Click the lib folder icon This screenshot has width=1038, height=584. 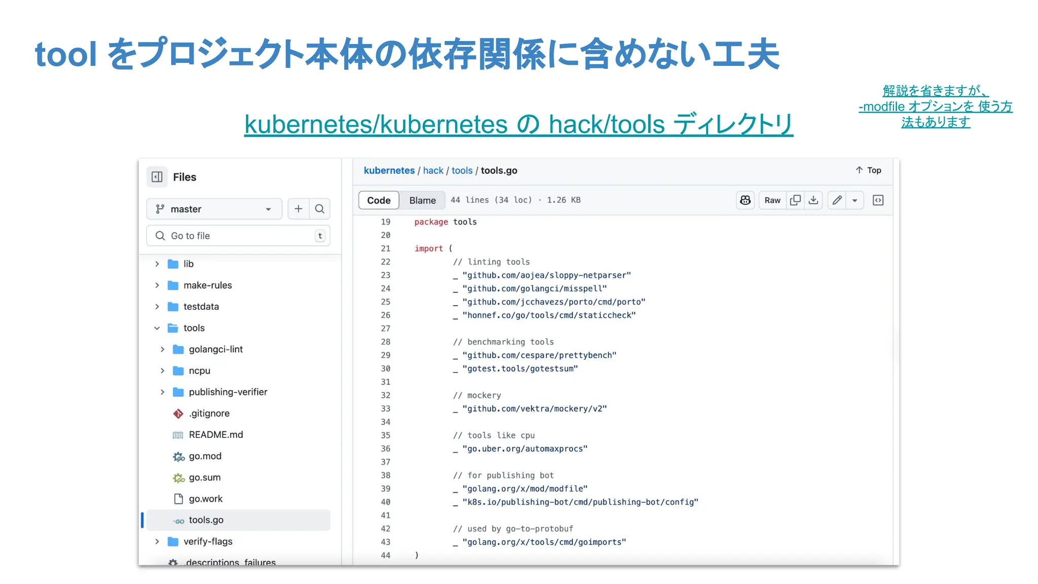[173, 264]
